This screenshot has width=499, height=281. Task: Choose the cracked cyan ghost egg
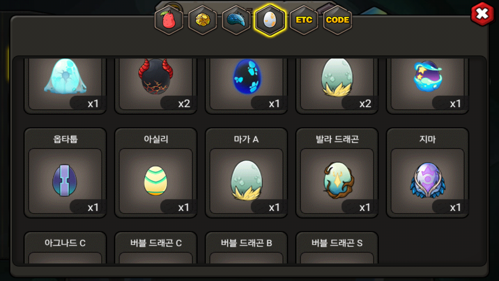tap(65, 85)
